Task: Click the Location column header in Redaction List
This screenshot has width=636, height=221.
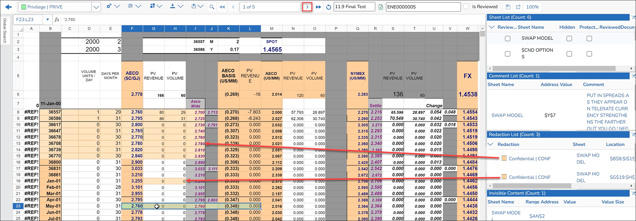Action: [x=615, y=144]
